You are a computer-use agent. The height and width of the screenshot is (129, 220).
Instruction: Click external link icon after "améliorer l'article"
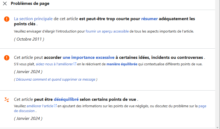click(x=55, y=106)
